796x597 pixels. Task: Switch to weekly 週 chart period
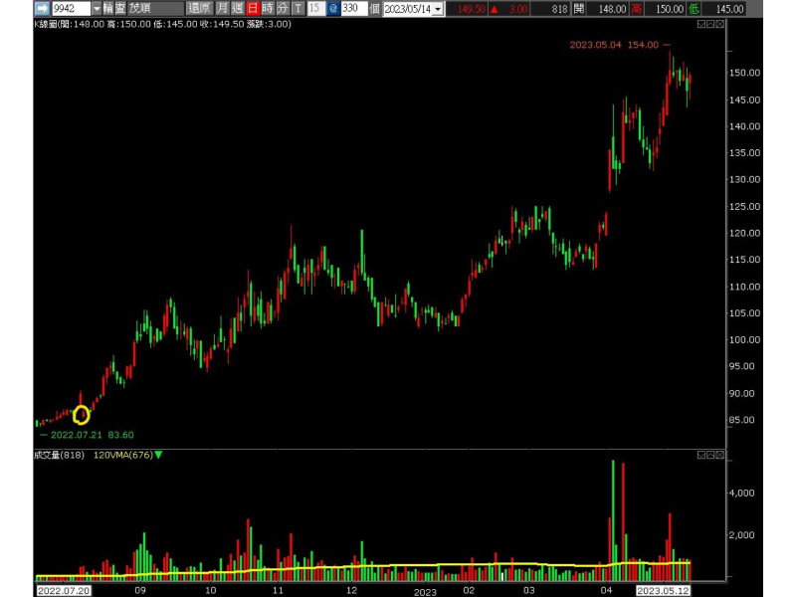tap(238, 8)
